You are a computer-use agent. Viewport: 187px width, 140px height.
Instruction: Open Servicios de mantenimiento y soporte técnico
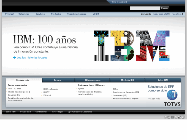click(21, 99)
